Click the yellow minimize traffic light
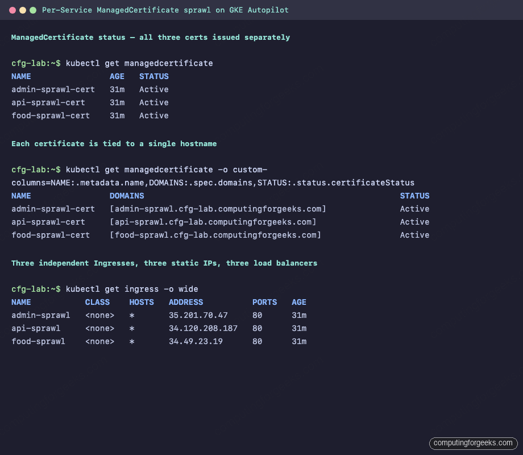Viewport: 523px width, 455px height. 23,10
